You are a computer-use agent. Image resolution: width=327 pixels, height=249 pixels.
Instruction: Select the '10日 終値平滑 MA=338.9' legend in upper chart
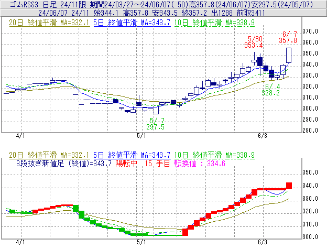[x=214, y=23]
